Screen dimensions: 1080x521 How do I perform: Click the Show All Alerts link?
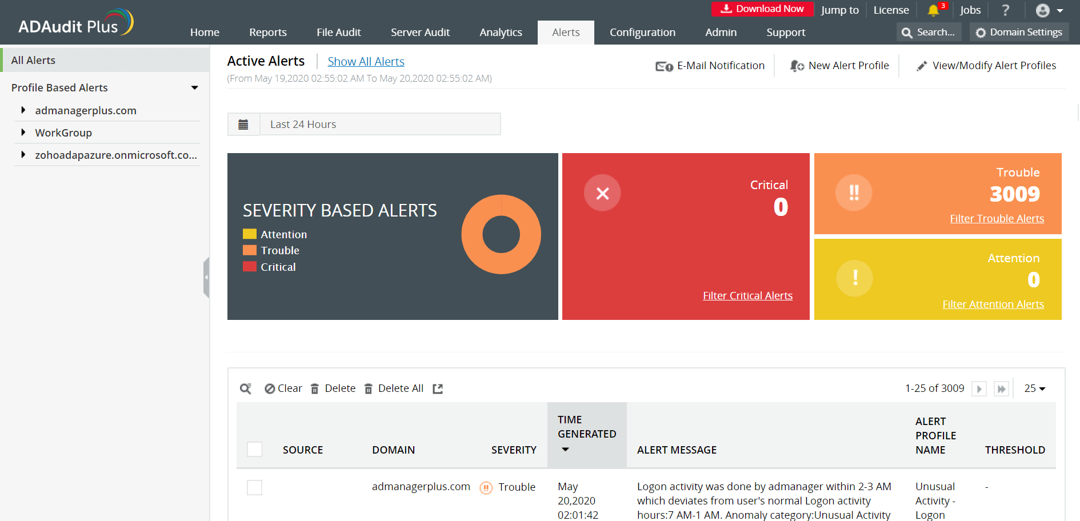[x=366, y=61]
